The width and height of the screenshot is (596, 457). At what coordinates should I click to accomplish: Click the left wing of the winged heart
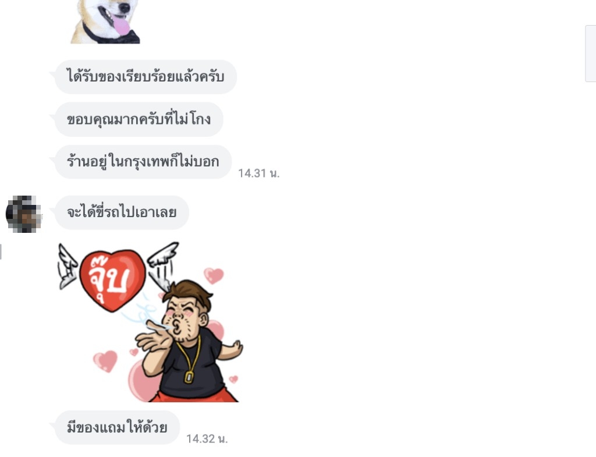pos(68,267)
